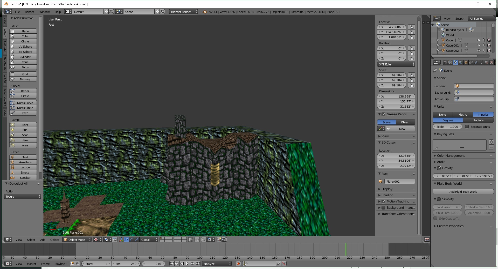498x269 pixels.
Task: Hide Cube.001 using its eye icon
Action: tap(479, 46)
